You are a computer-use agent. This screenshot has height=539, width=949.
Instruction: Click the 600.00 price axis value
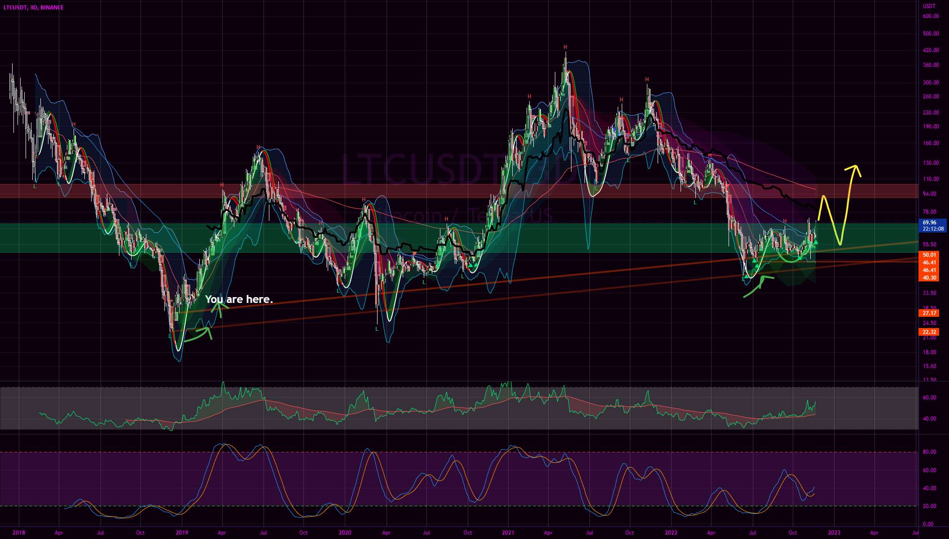pyautogui.click(x=931, y=16)
